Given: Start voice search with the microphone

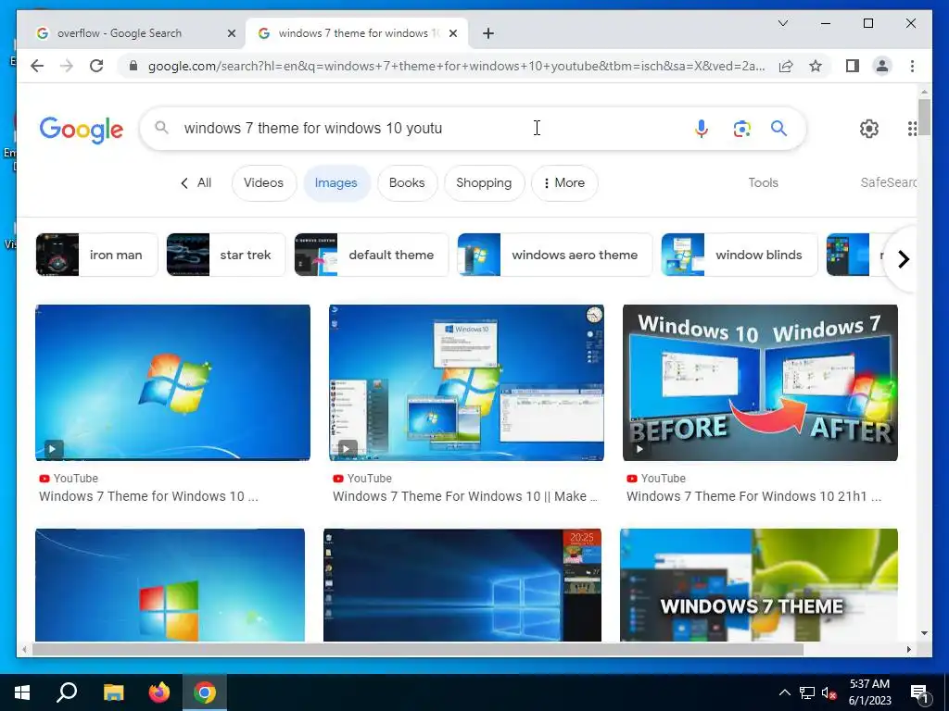Looking at the screenshot, I should [x=702, y=128].
